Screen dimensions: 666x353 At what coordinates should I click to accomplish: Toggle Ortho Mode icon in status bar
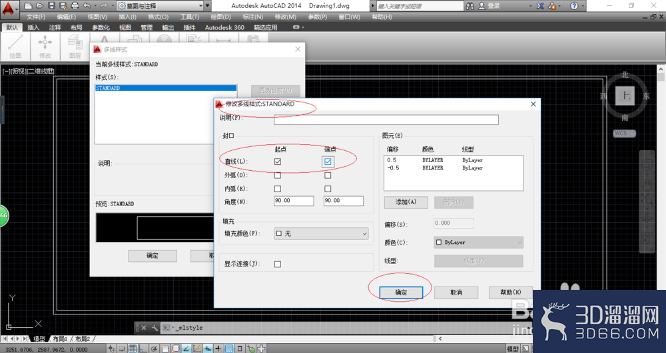point(143,348)
